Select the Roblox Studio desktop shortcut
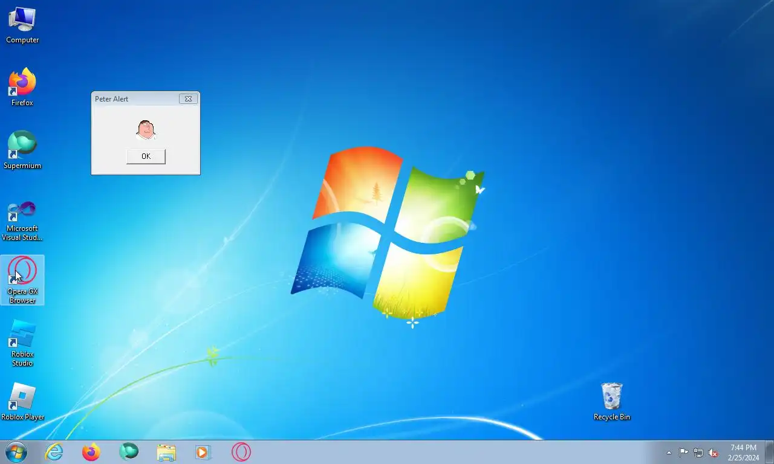Viewport: 774px width, 464px height. 22,344
